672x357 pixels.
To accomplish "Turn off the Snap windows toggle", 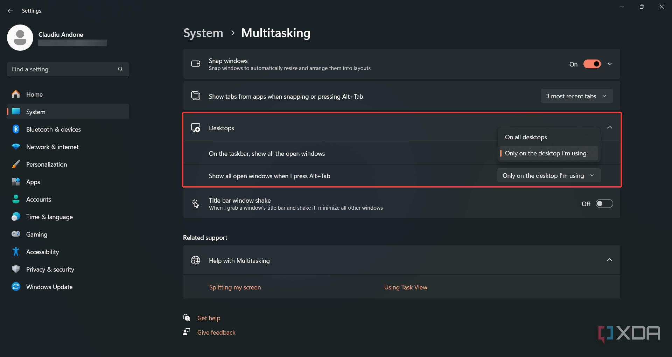I will [592, 64].
